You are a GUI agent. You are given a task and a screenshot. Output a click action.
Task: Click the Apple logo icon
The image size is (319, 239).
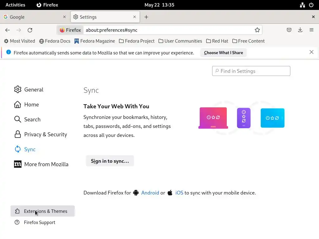pos(170,192)
